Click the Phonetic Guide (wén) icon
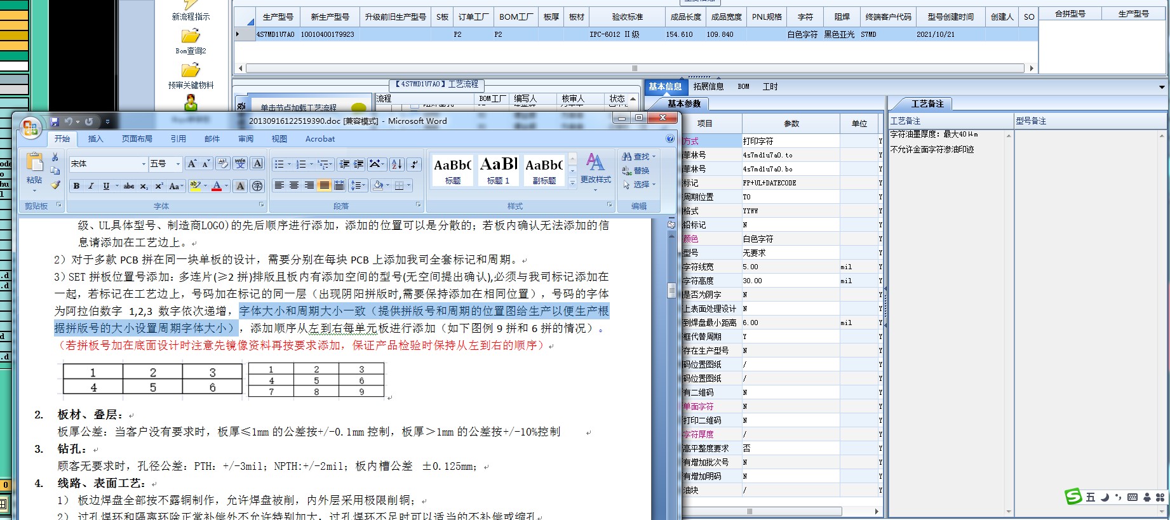 [x=240, y=164]
